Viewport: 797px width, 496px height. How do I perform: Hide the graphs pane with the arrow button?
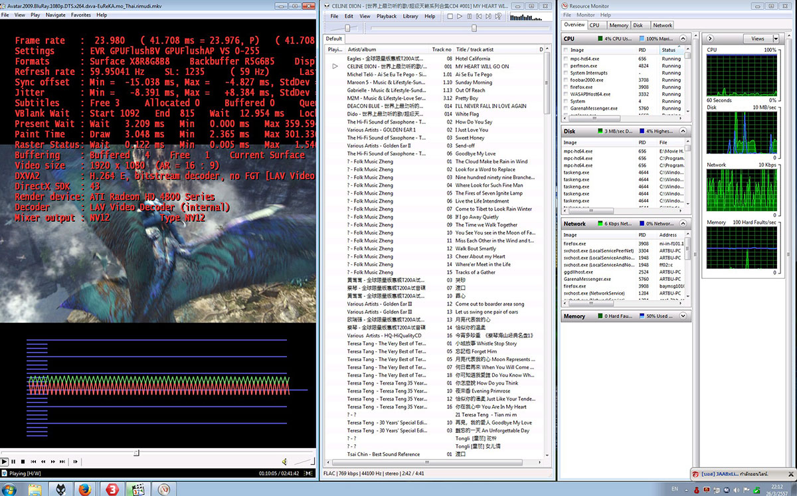[x=711, y=39]
